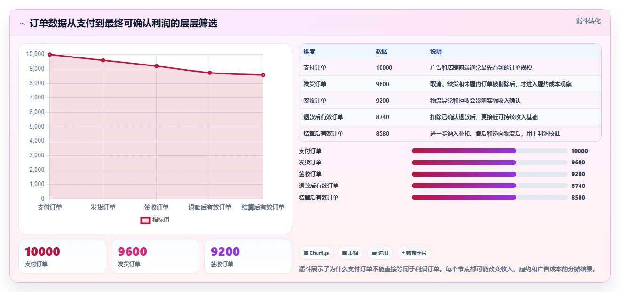Open the 9200 签收订单 data card
The width and height of the screenshot is (620, 292).
(x=248, y=256)
